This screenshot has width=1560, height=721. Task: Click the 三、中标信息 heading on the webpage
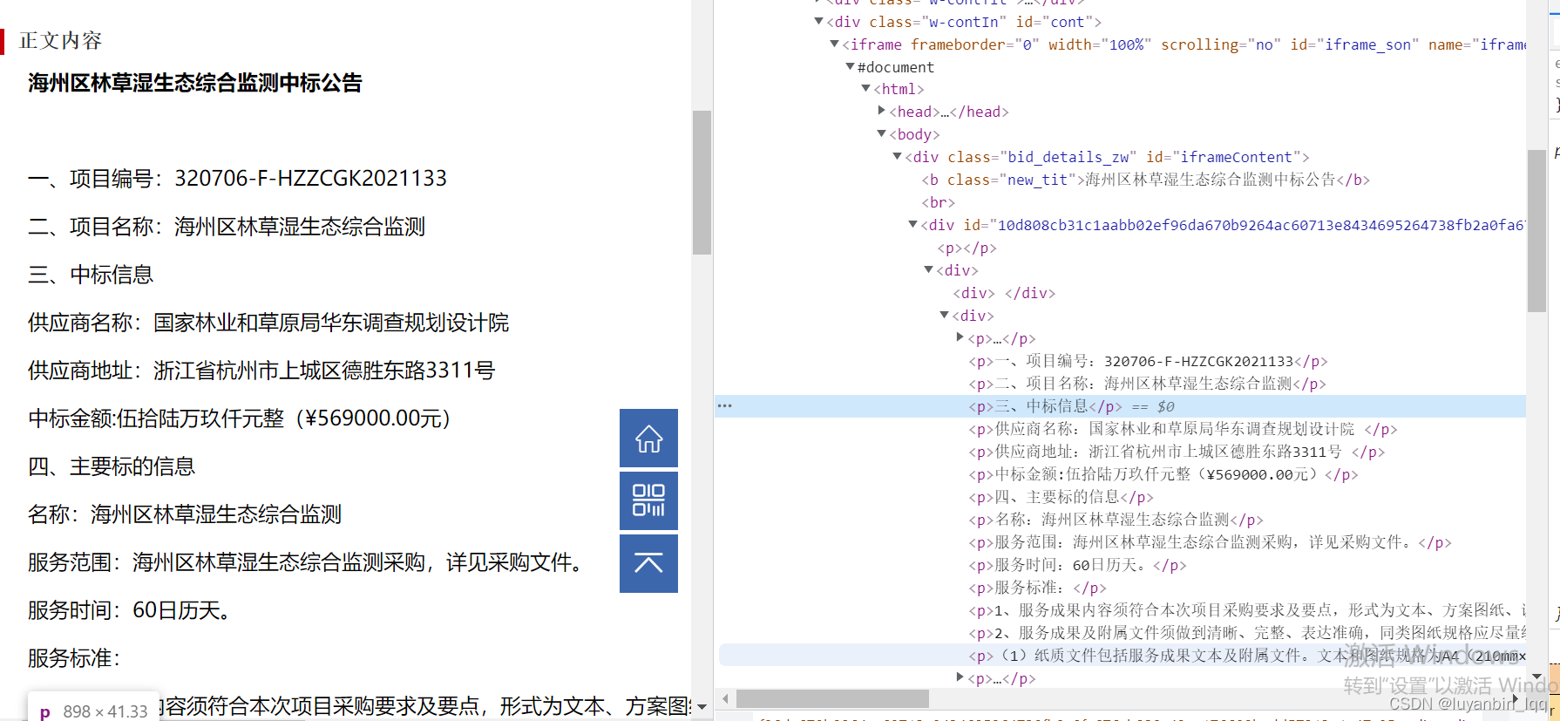pyautogui.click(x=91, y=275)
